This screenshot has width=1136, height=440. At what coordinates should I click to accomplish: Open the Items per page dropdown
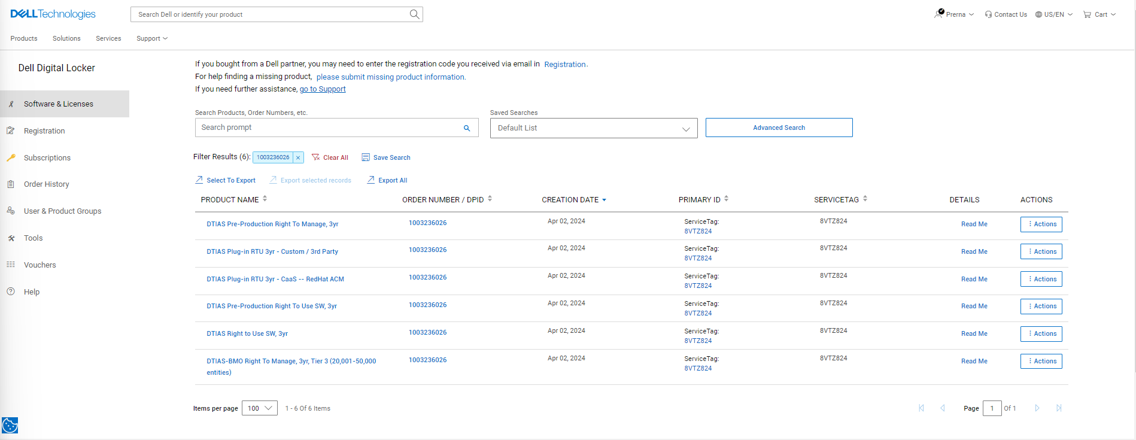[x=260, y=408]
